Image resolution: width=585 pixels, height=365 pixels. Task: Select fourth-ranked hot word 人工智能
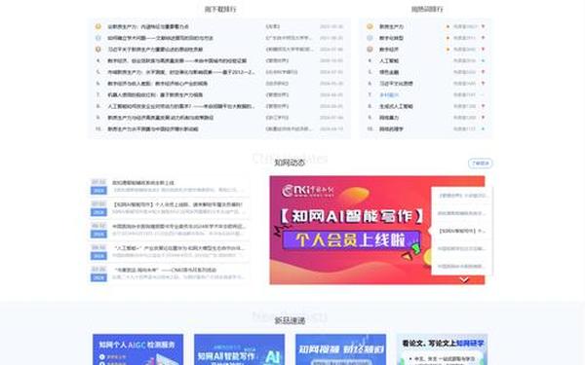point(389,60)
